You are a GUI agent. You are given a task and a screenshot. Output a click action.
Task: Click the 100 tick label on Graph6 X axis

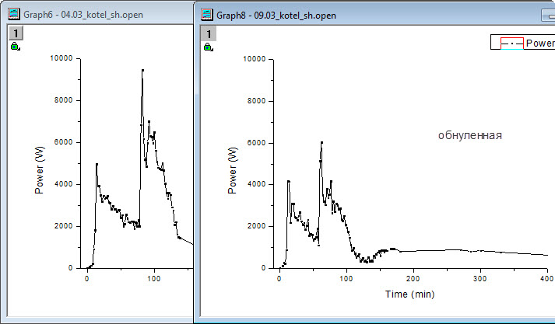coord(154,278)
